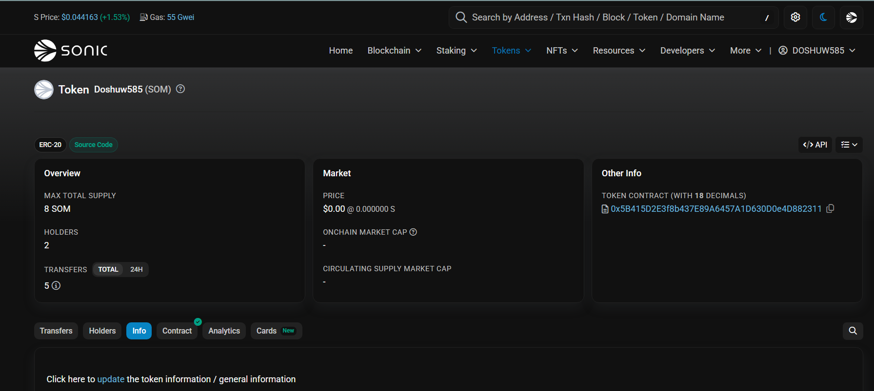Click the help icon next to (SOM)
Viewport: 874px width, 391px height.
click(180, 89)
